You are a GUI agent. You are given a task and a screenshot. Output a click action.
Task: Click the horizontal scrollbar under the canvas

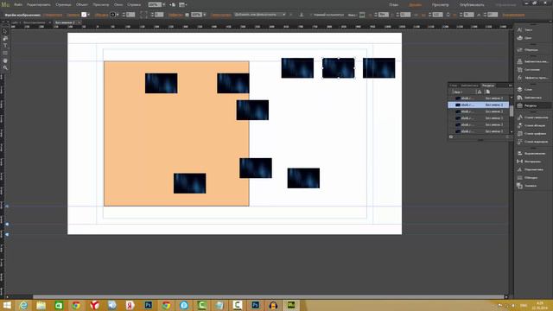tap(268, 297)
